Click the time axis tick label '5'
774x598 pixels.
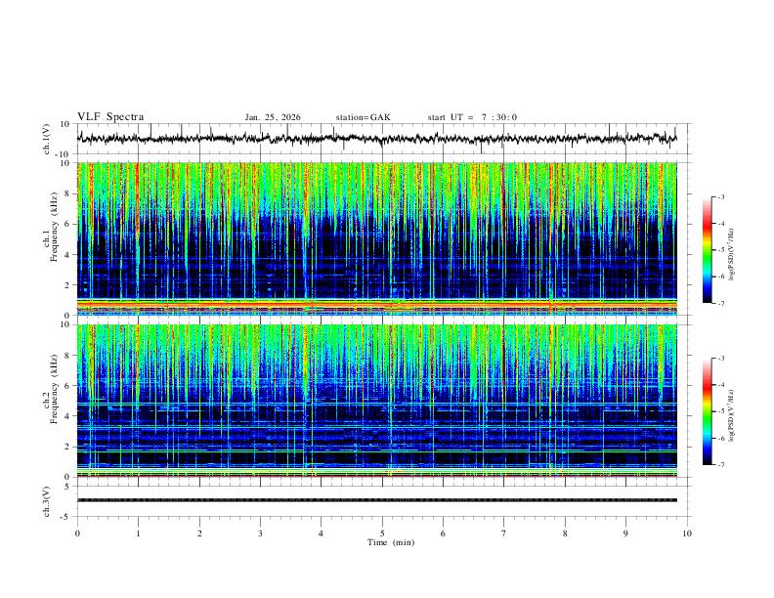pos(382,534)
